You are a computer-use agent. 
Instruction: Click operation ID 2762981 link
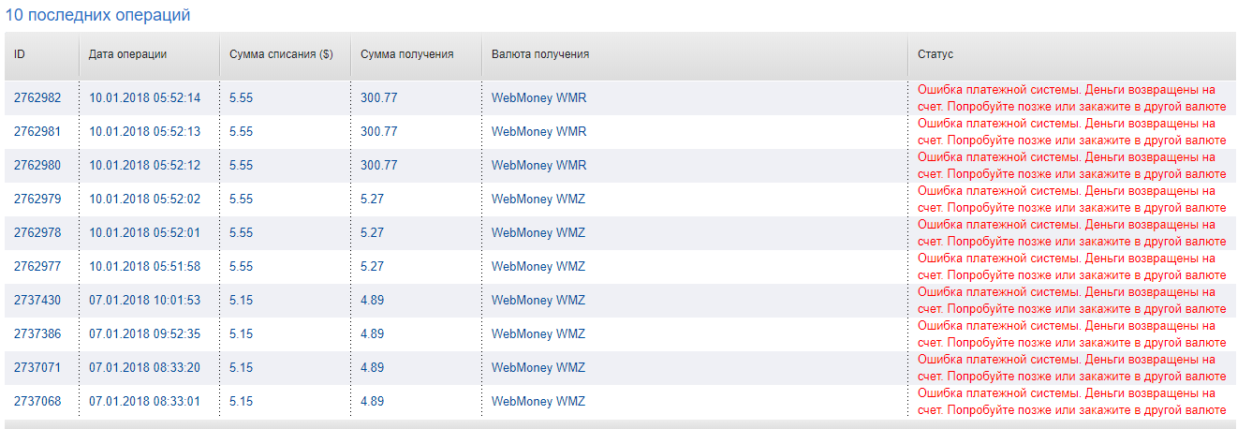pyautogui.click(x=37, y=131)
